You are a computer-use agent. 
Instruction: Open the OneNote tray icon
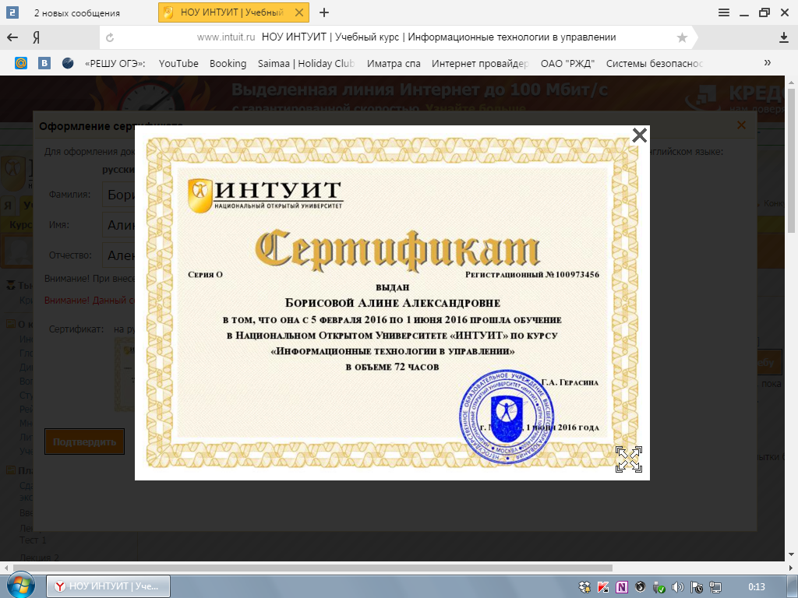[x=621, y=587]
